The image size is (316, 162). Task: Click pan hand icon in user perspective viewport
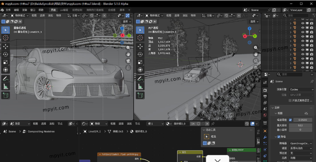[x=256, y=54]
